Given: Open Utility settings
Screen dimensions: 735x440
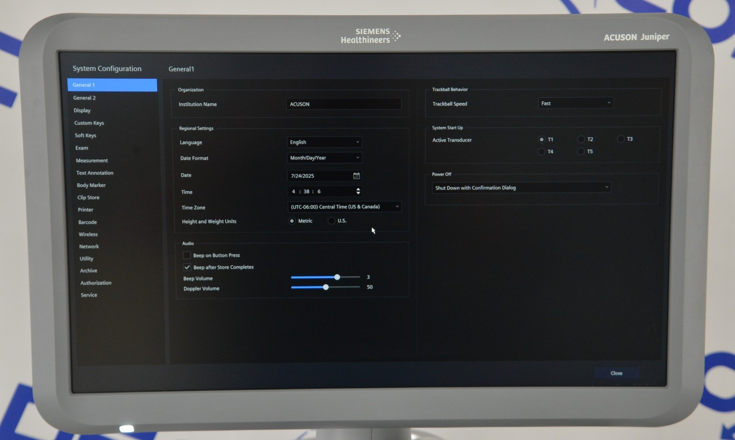Looking at the screenshot, I should [x=86, y=259].
